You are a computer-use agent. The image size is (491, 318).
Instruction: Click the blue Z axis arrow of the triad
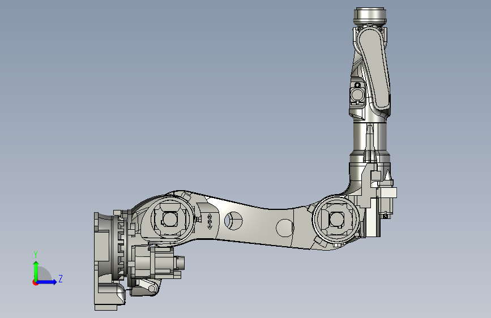[47, 282]
